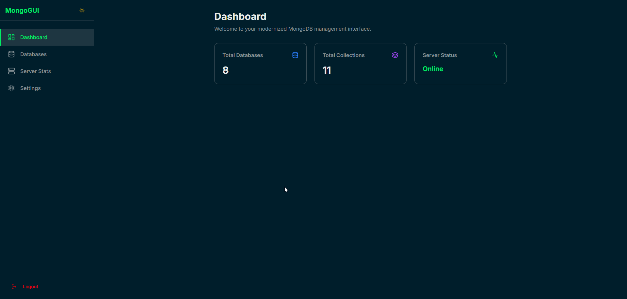Image resolution: width=627 pixels, height=299 pixels.
Task: Click the Logout button
Action: tap(30, 287)
